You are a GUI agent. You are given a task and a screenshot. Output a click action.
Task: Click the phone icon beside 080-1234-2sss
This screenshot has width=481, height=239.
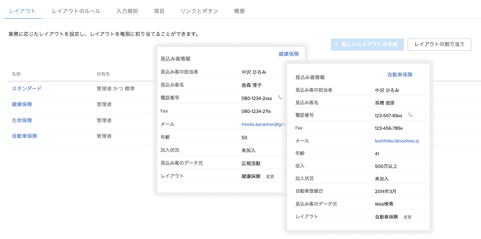pyautogui.click(x=280, y=97)
